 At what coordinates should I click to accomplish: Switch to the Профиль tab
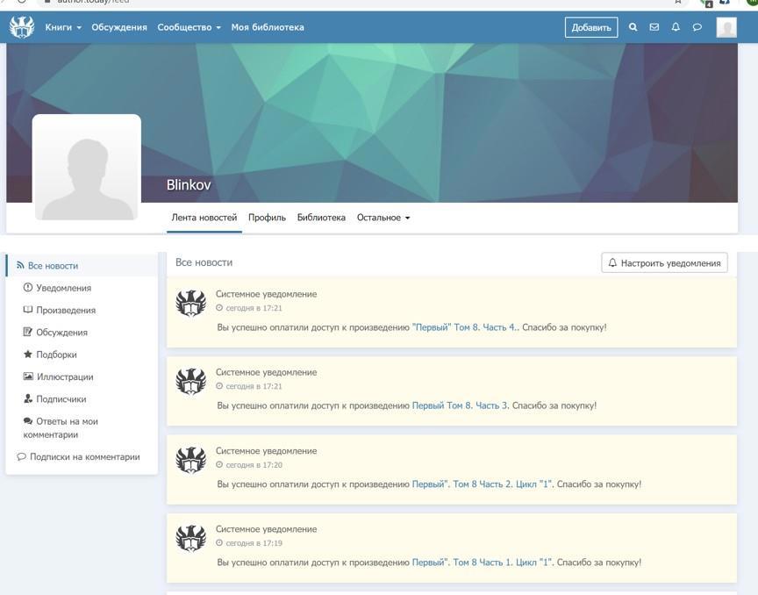(x=267, y=218)
